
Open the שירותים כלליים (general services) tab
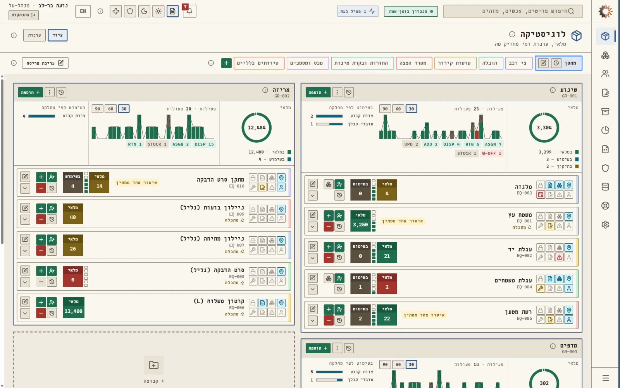(258, 63)
